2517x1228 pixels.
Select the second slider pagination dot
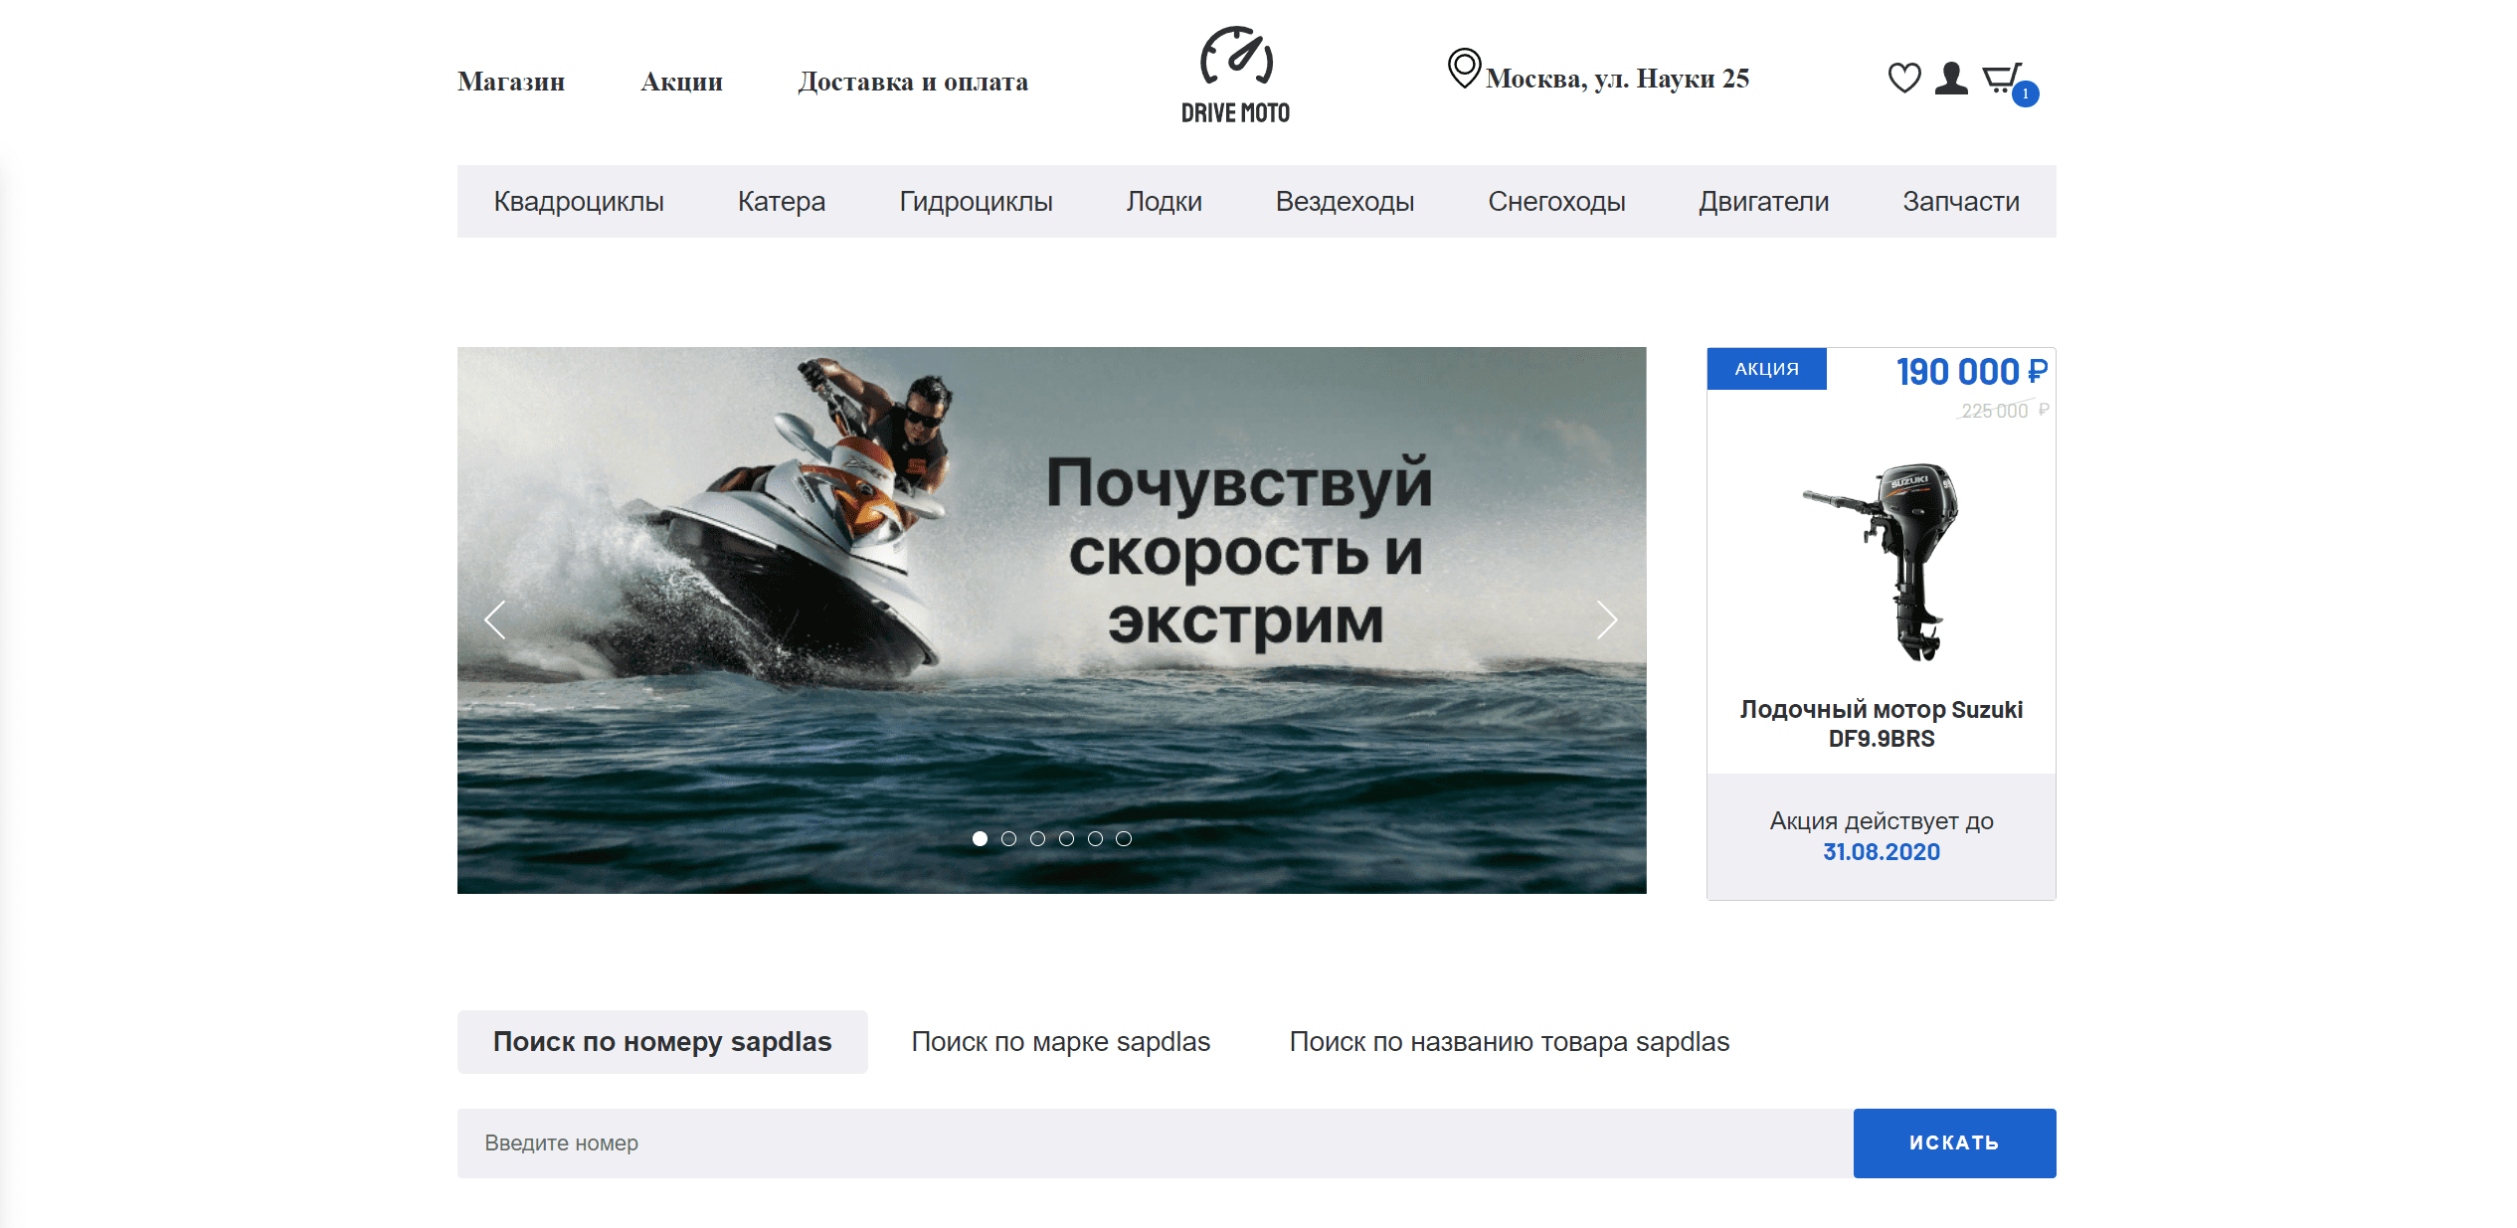pos(1008,838)
